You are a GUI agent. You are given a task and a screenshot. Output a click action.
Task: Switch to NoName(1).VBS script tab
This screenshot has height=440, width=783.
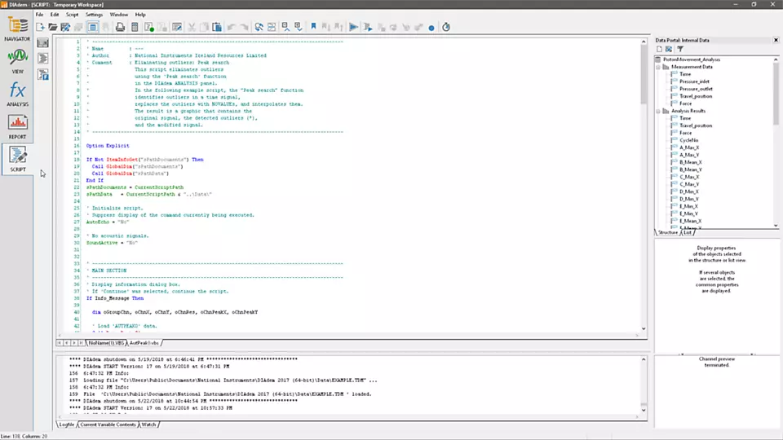click(x=106, y=343)
